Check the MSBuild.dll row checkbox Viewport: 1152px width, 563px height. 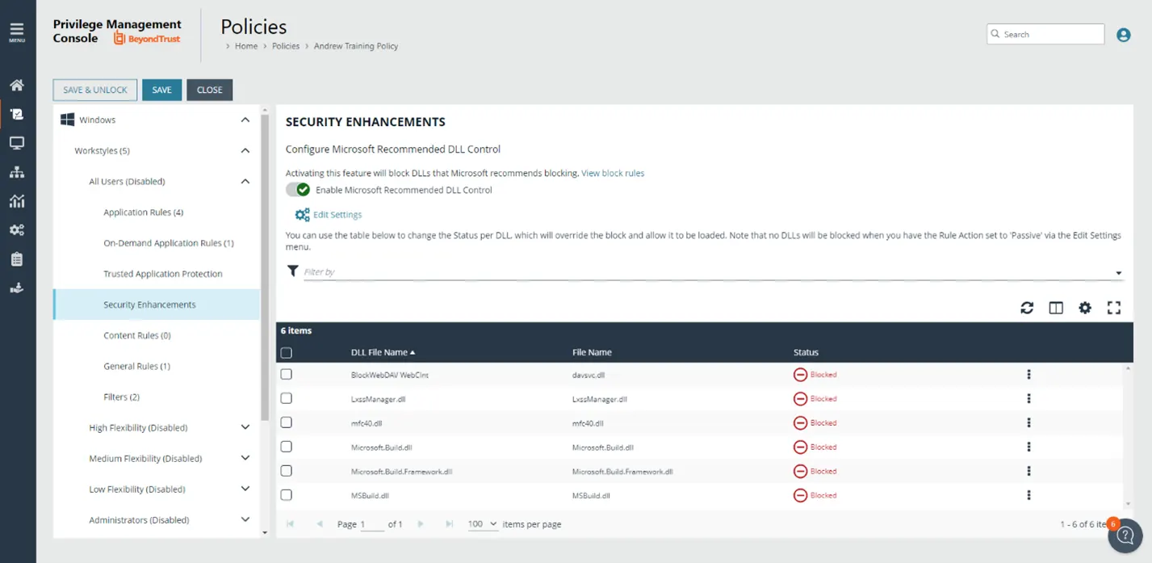point(287,495)
